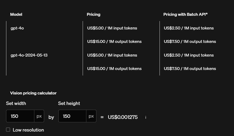Screen dimensions: 234x136
Task: Select the gpt-4o-2024-05-13 model name
Action: pyautogui.click(x=29, y=55)
